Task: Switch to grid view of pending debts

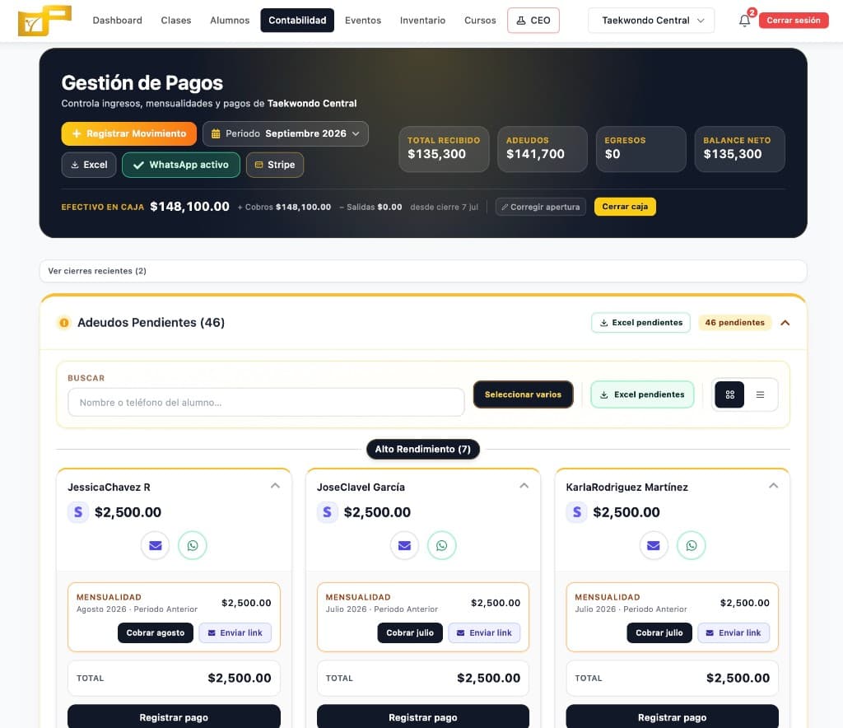Action: click(x=729, y=394)
